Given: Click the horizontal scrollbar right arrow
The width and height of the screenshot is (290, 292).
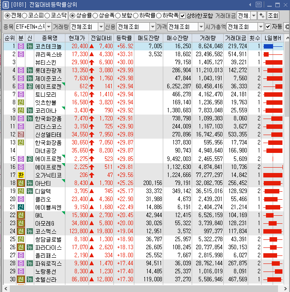Looking at the screenshot, I should pos(286,288).
